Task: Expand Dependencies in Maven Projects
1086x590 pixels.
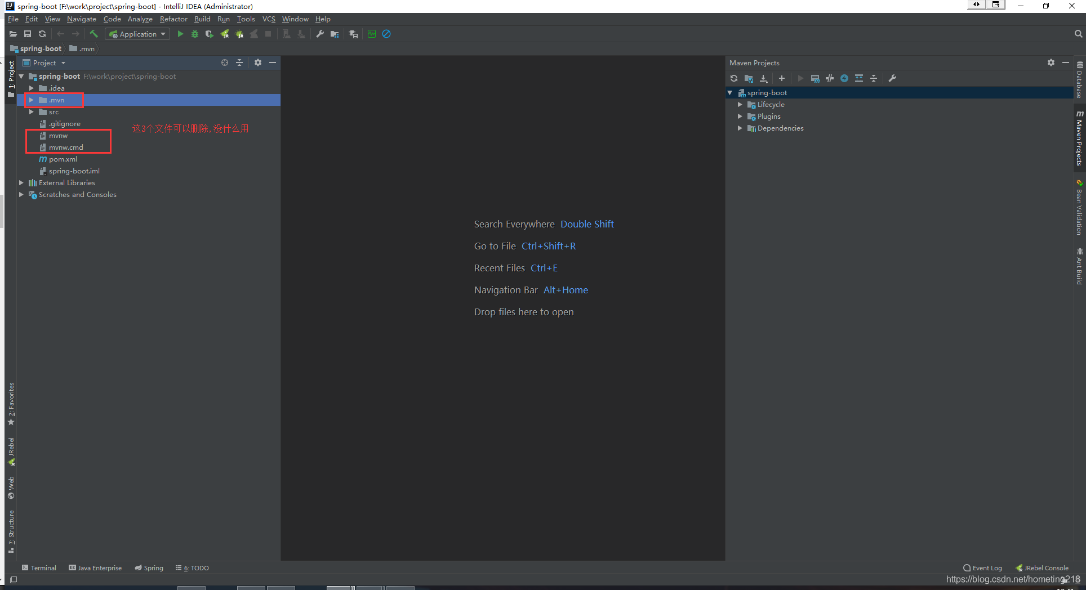Action: [x=740, y=128]
